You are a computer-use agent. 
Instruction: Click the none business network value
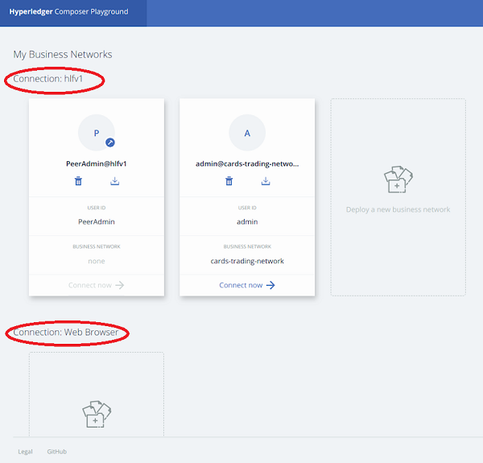[97, 261]
